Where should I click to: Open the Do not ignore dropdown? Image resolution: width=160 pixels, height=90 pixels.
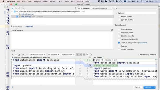tap(54, 55)
